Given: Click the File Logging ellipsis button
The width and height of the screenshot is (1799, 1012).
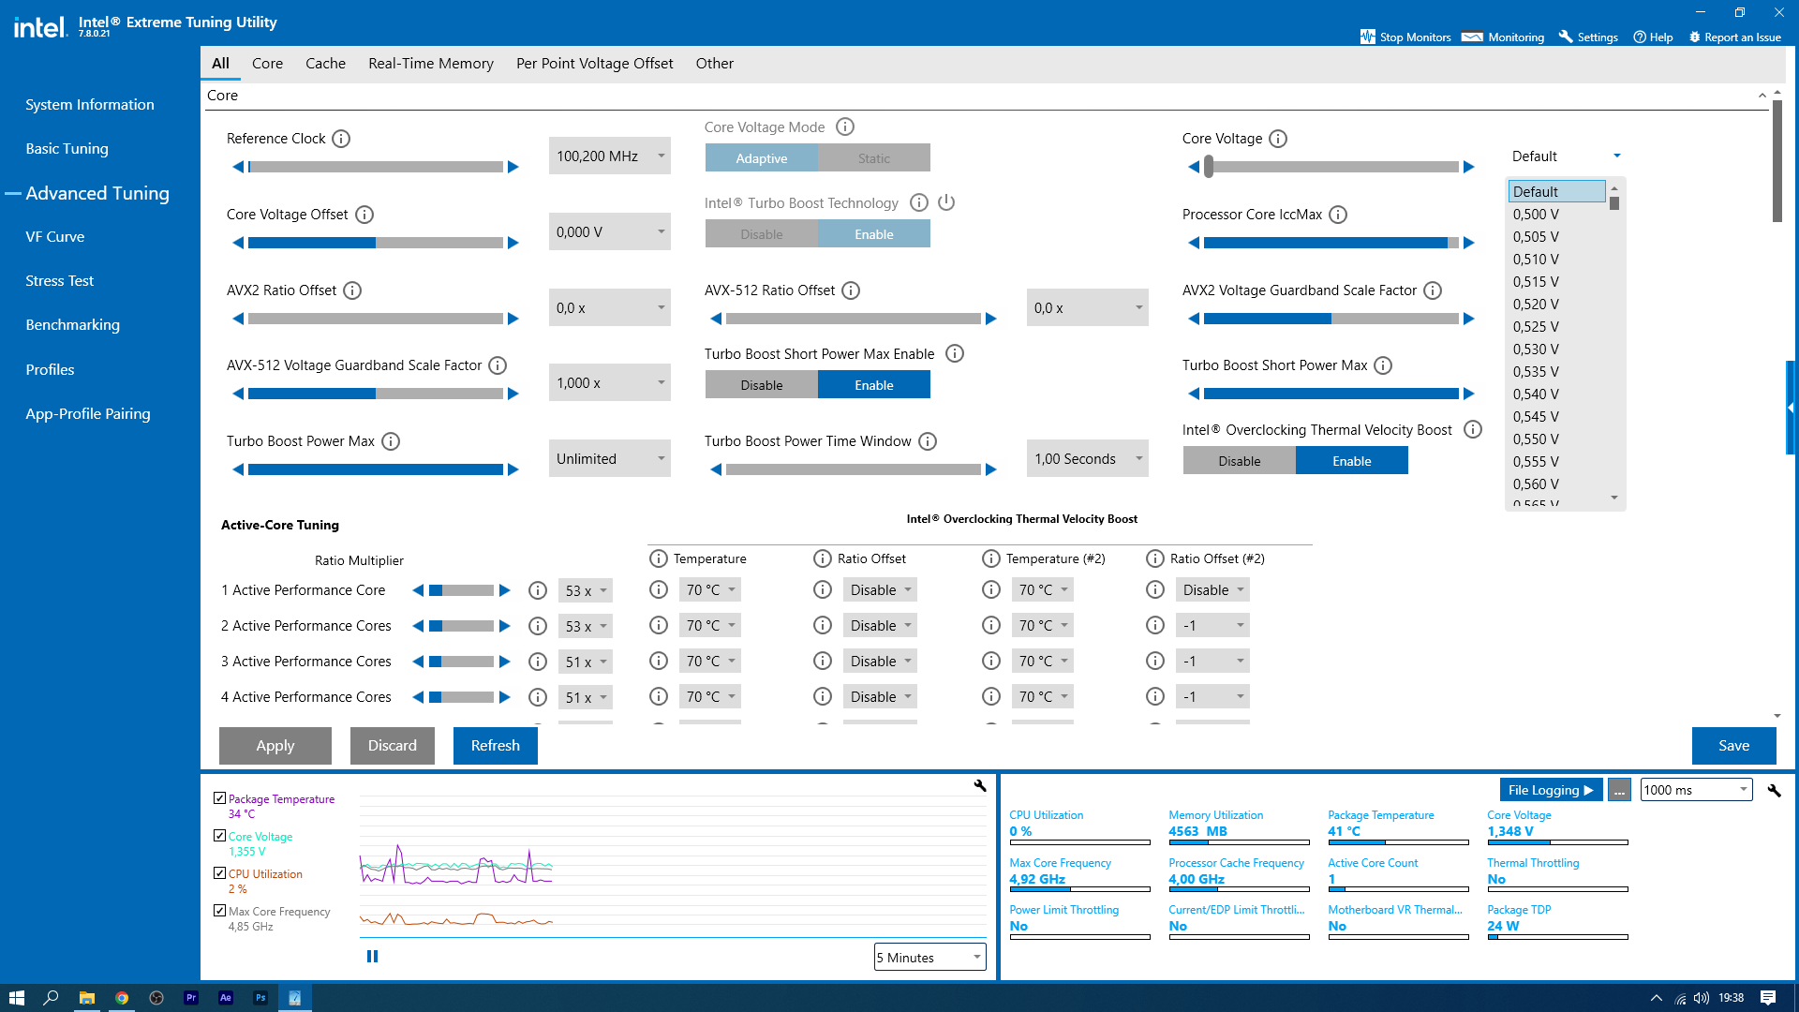Looking at the screenshot, I should (1619, 791).
